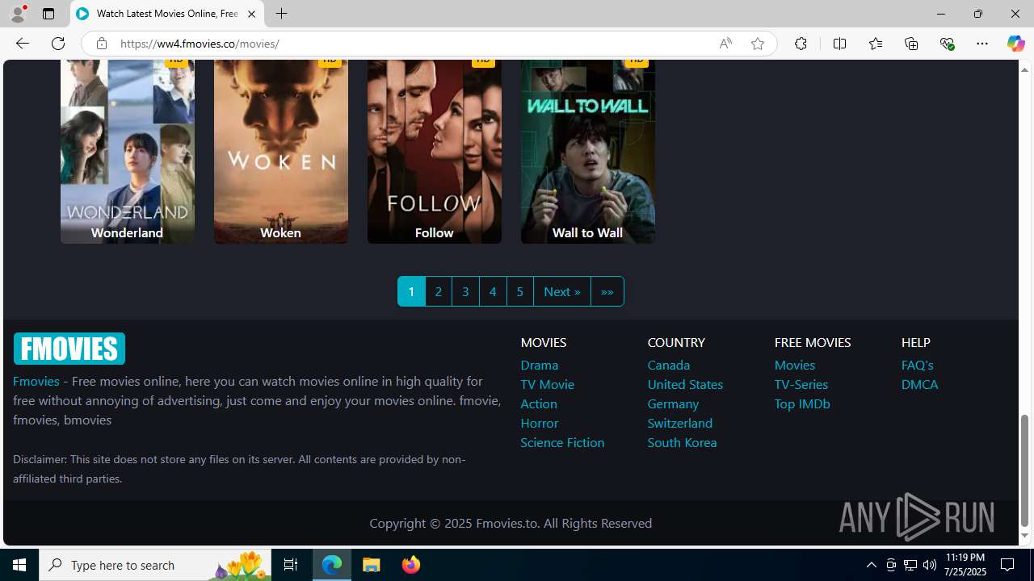Screen dimensions: 1034x581
Task: Open the Science Fiction genre link
Action: point(562,442)
